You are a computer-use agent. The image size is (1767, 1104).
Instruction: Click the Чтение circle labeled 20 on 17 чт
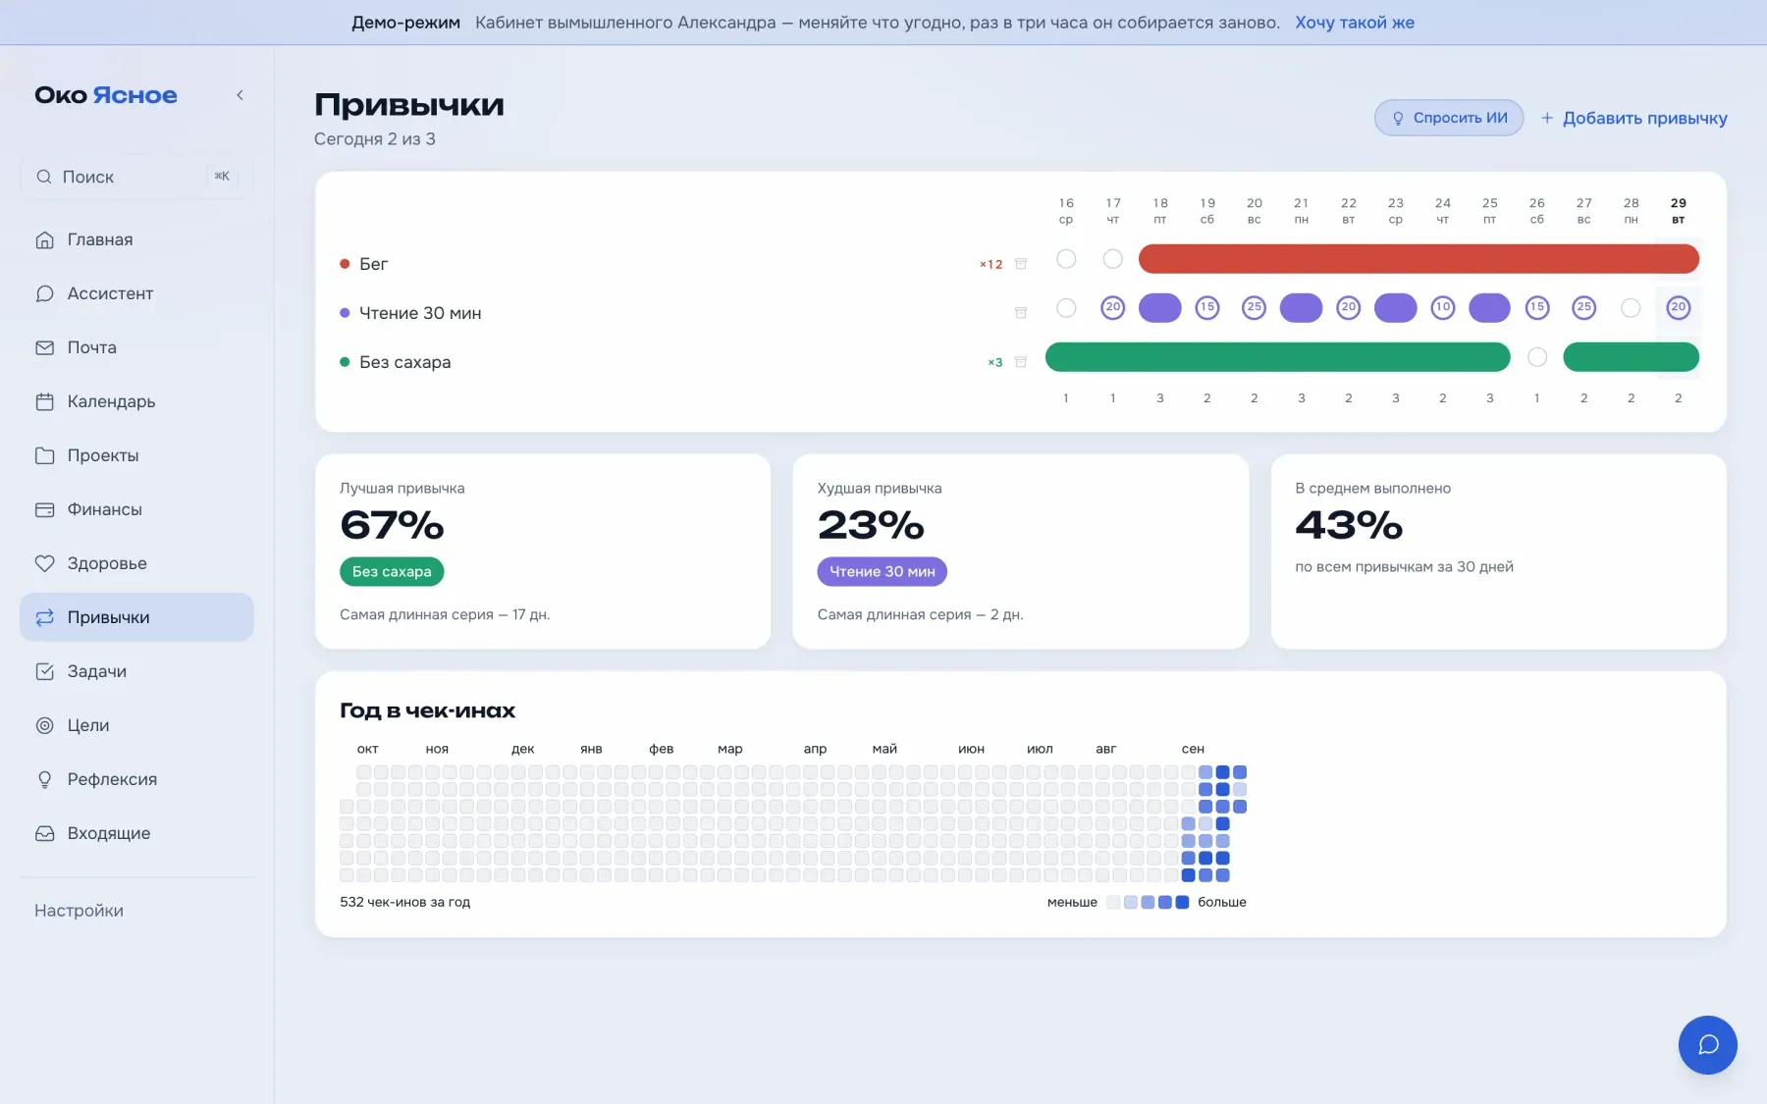1112,308
